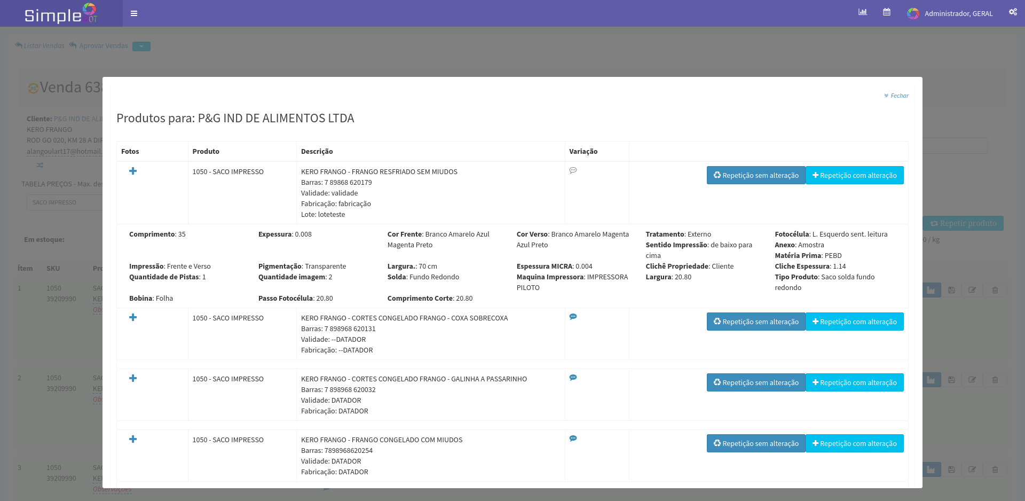Click Repetição sem alteração for GALINHA A PASSARINHO

(755, 382)
